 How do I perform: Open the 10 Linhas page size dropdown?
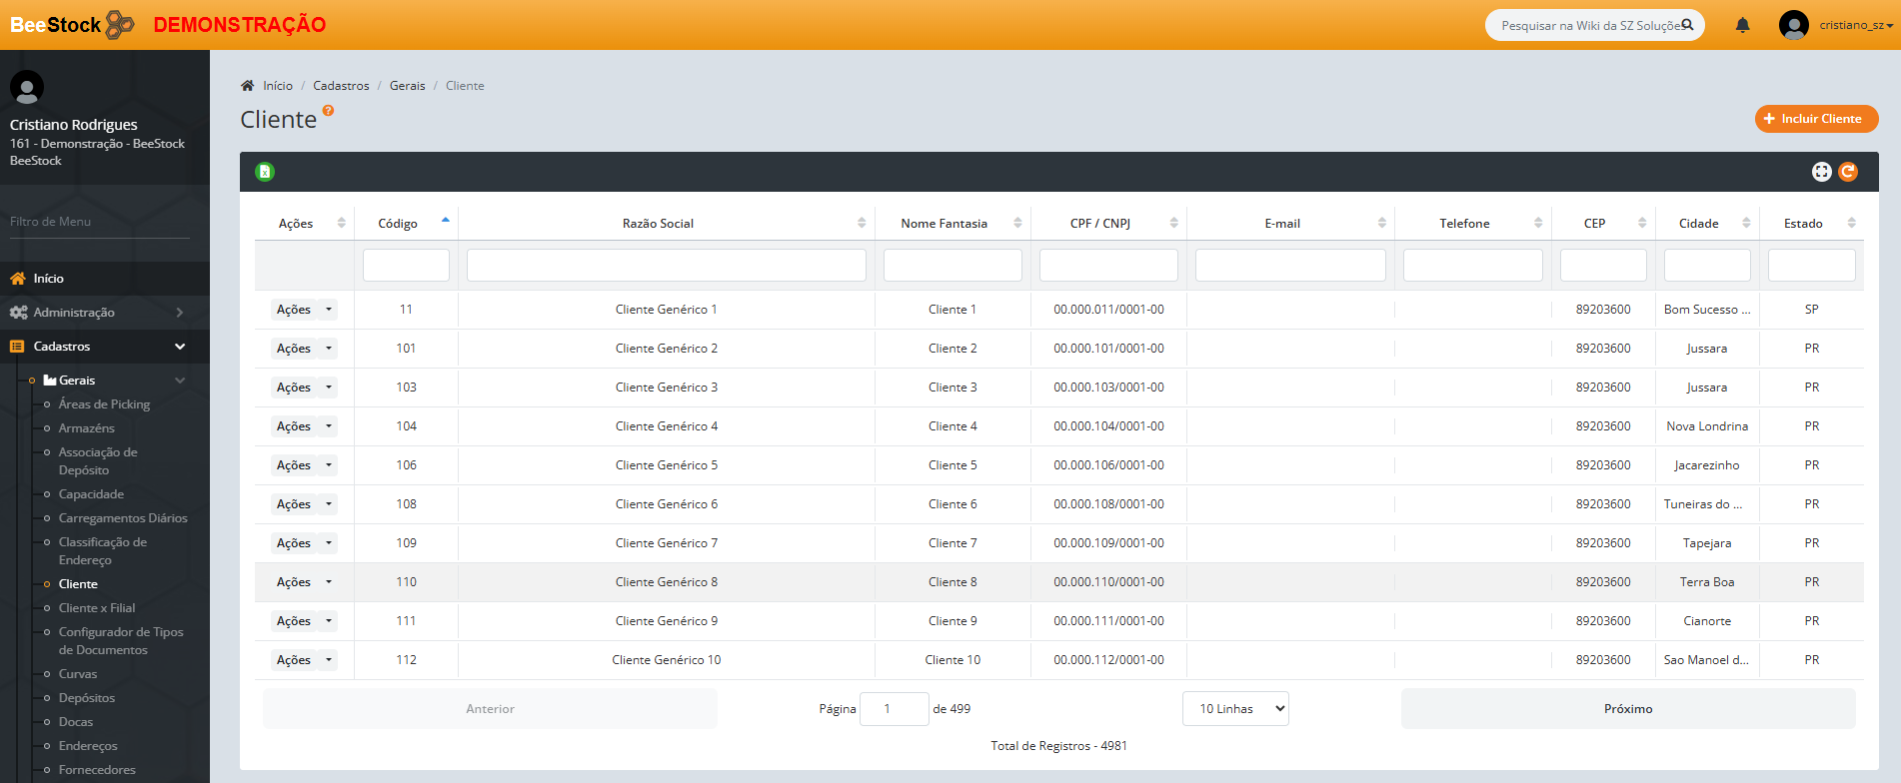[1235, 709]
